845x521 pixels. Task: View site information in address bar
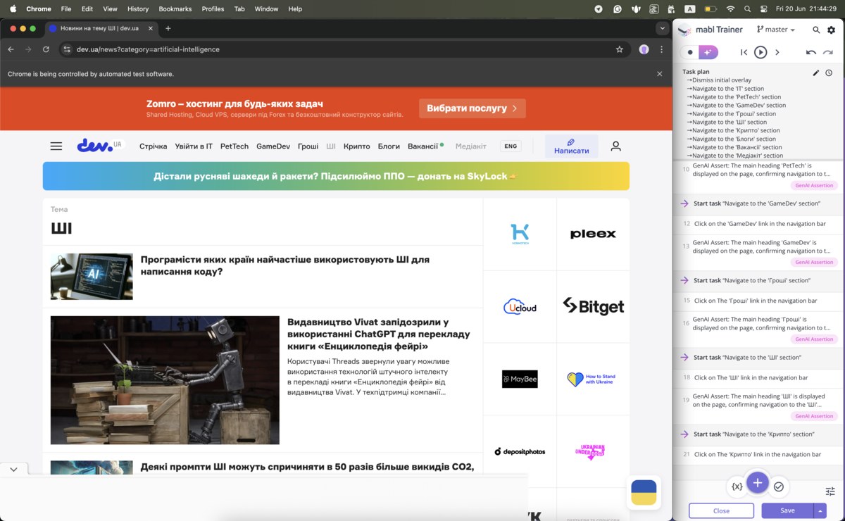pos(67,49)
